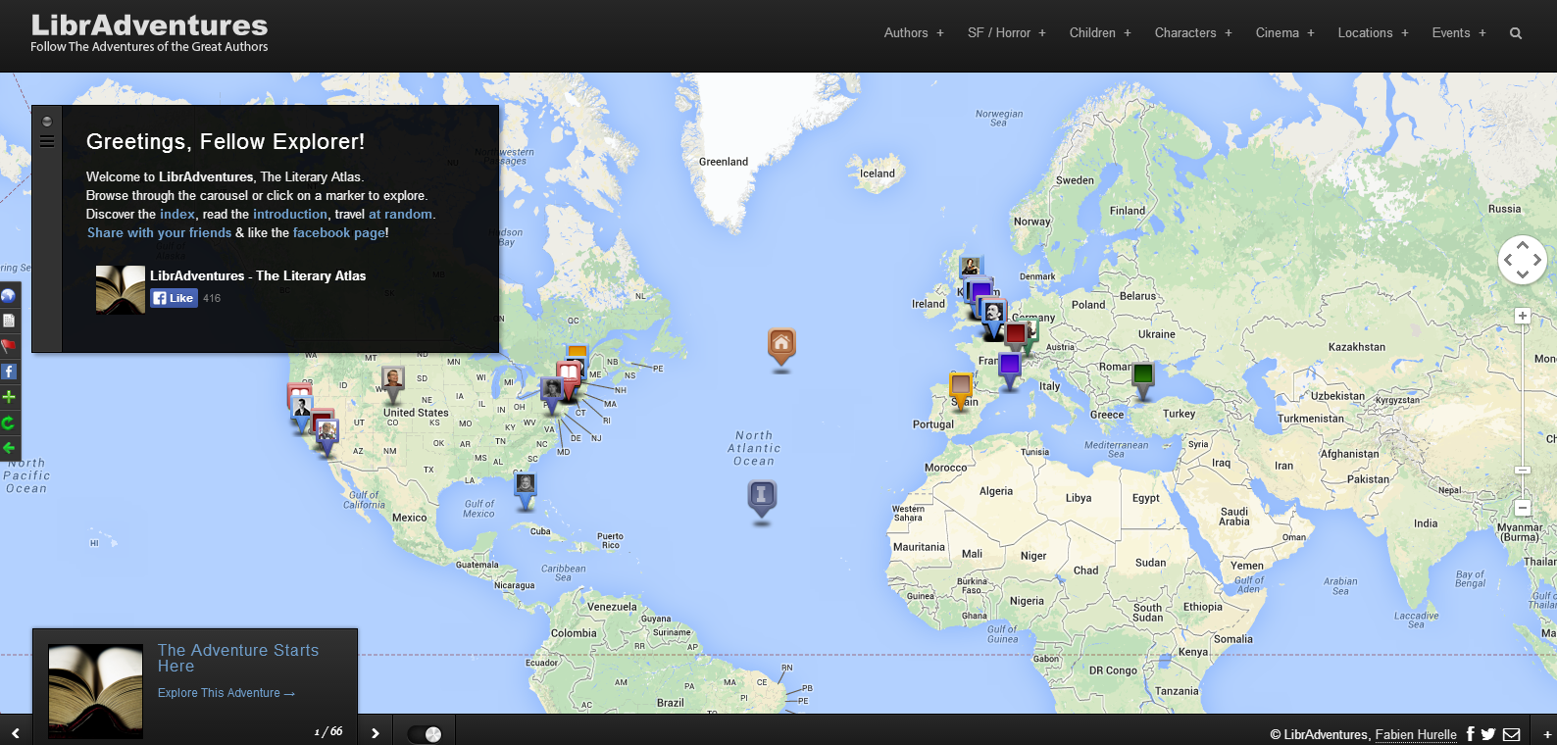Click the map pan control circle

(1523, 260)
